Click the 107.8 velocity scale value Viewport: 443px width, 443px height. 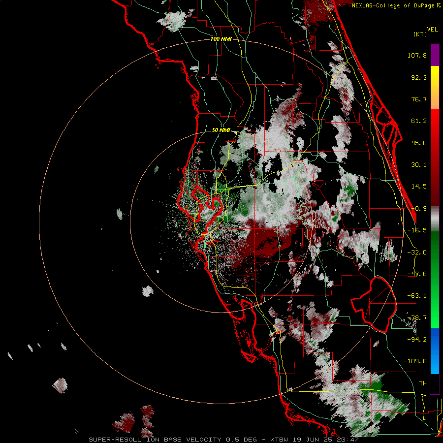click(417, 55)
